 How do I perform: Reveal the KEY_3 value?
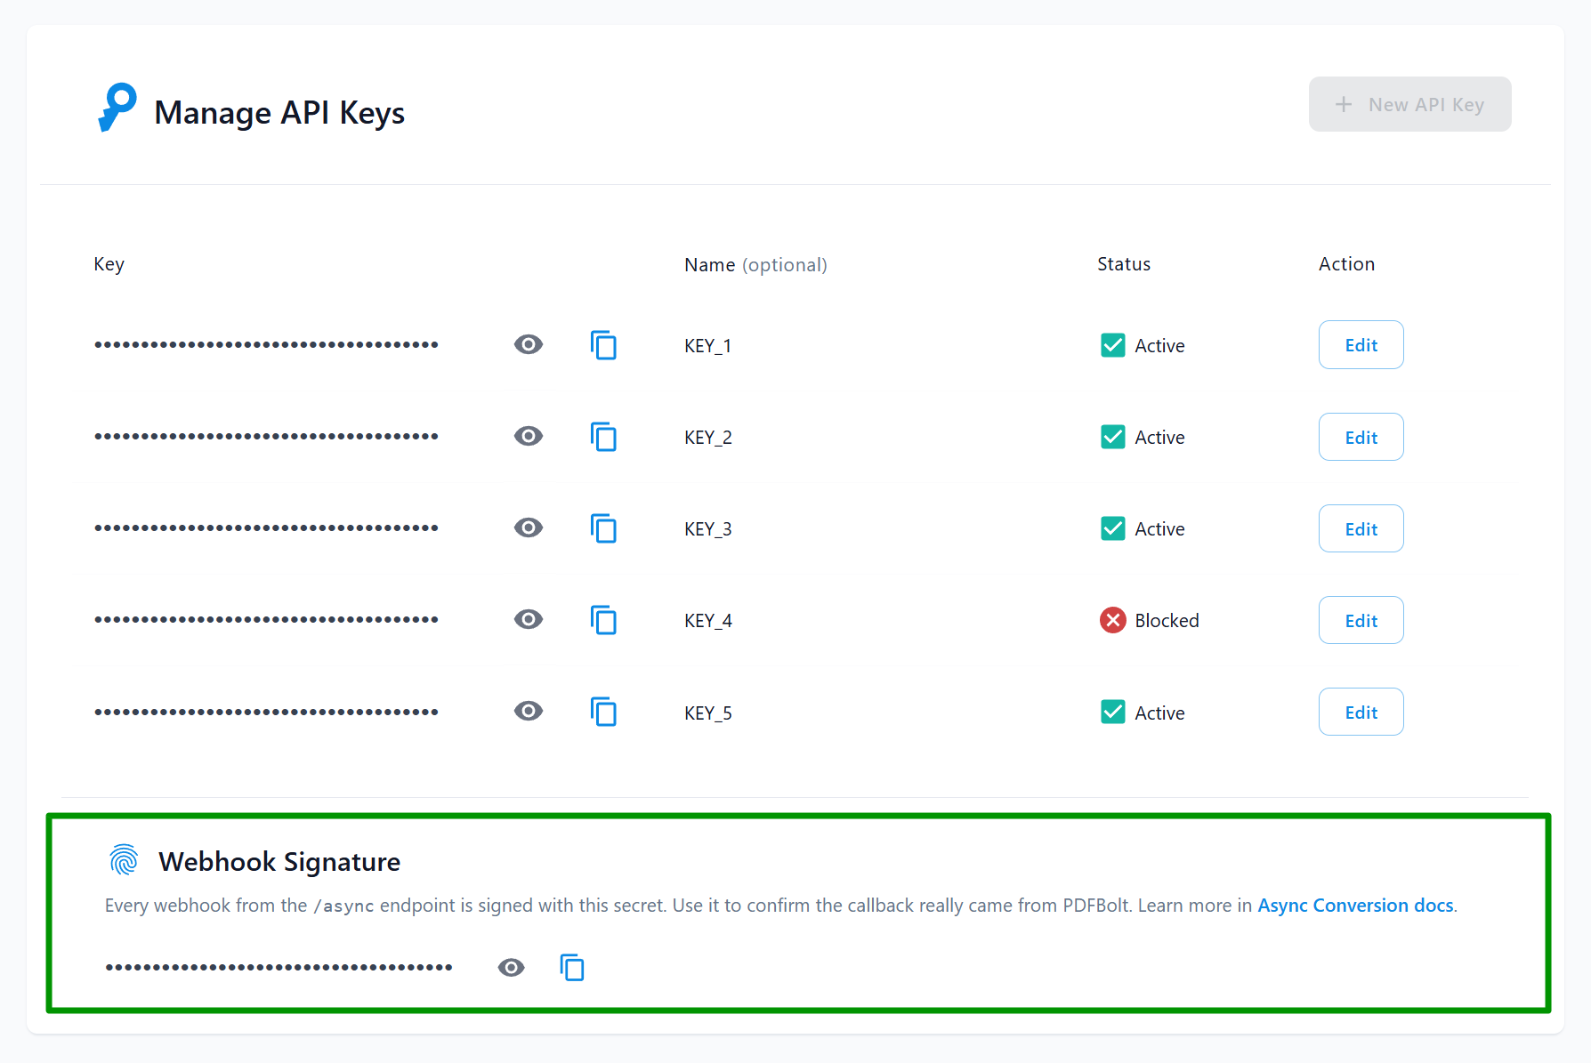click(529, 528)
